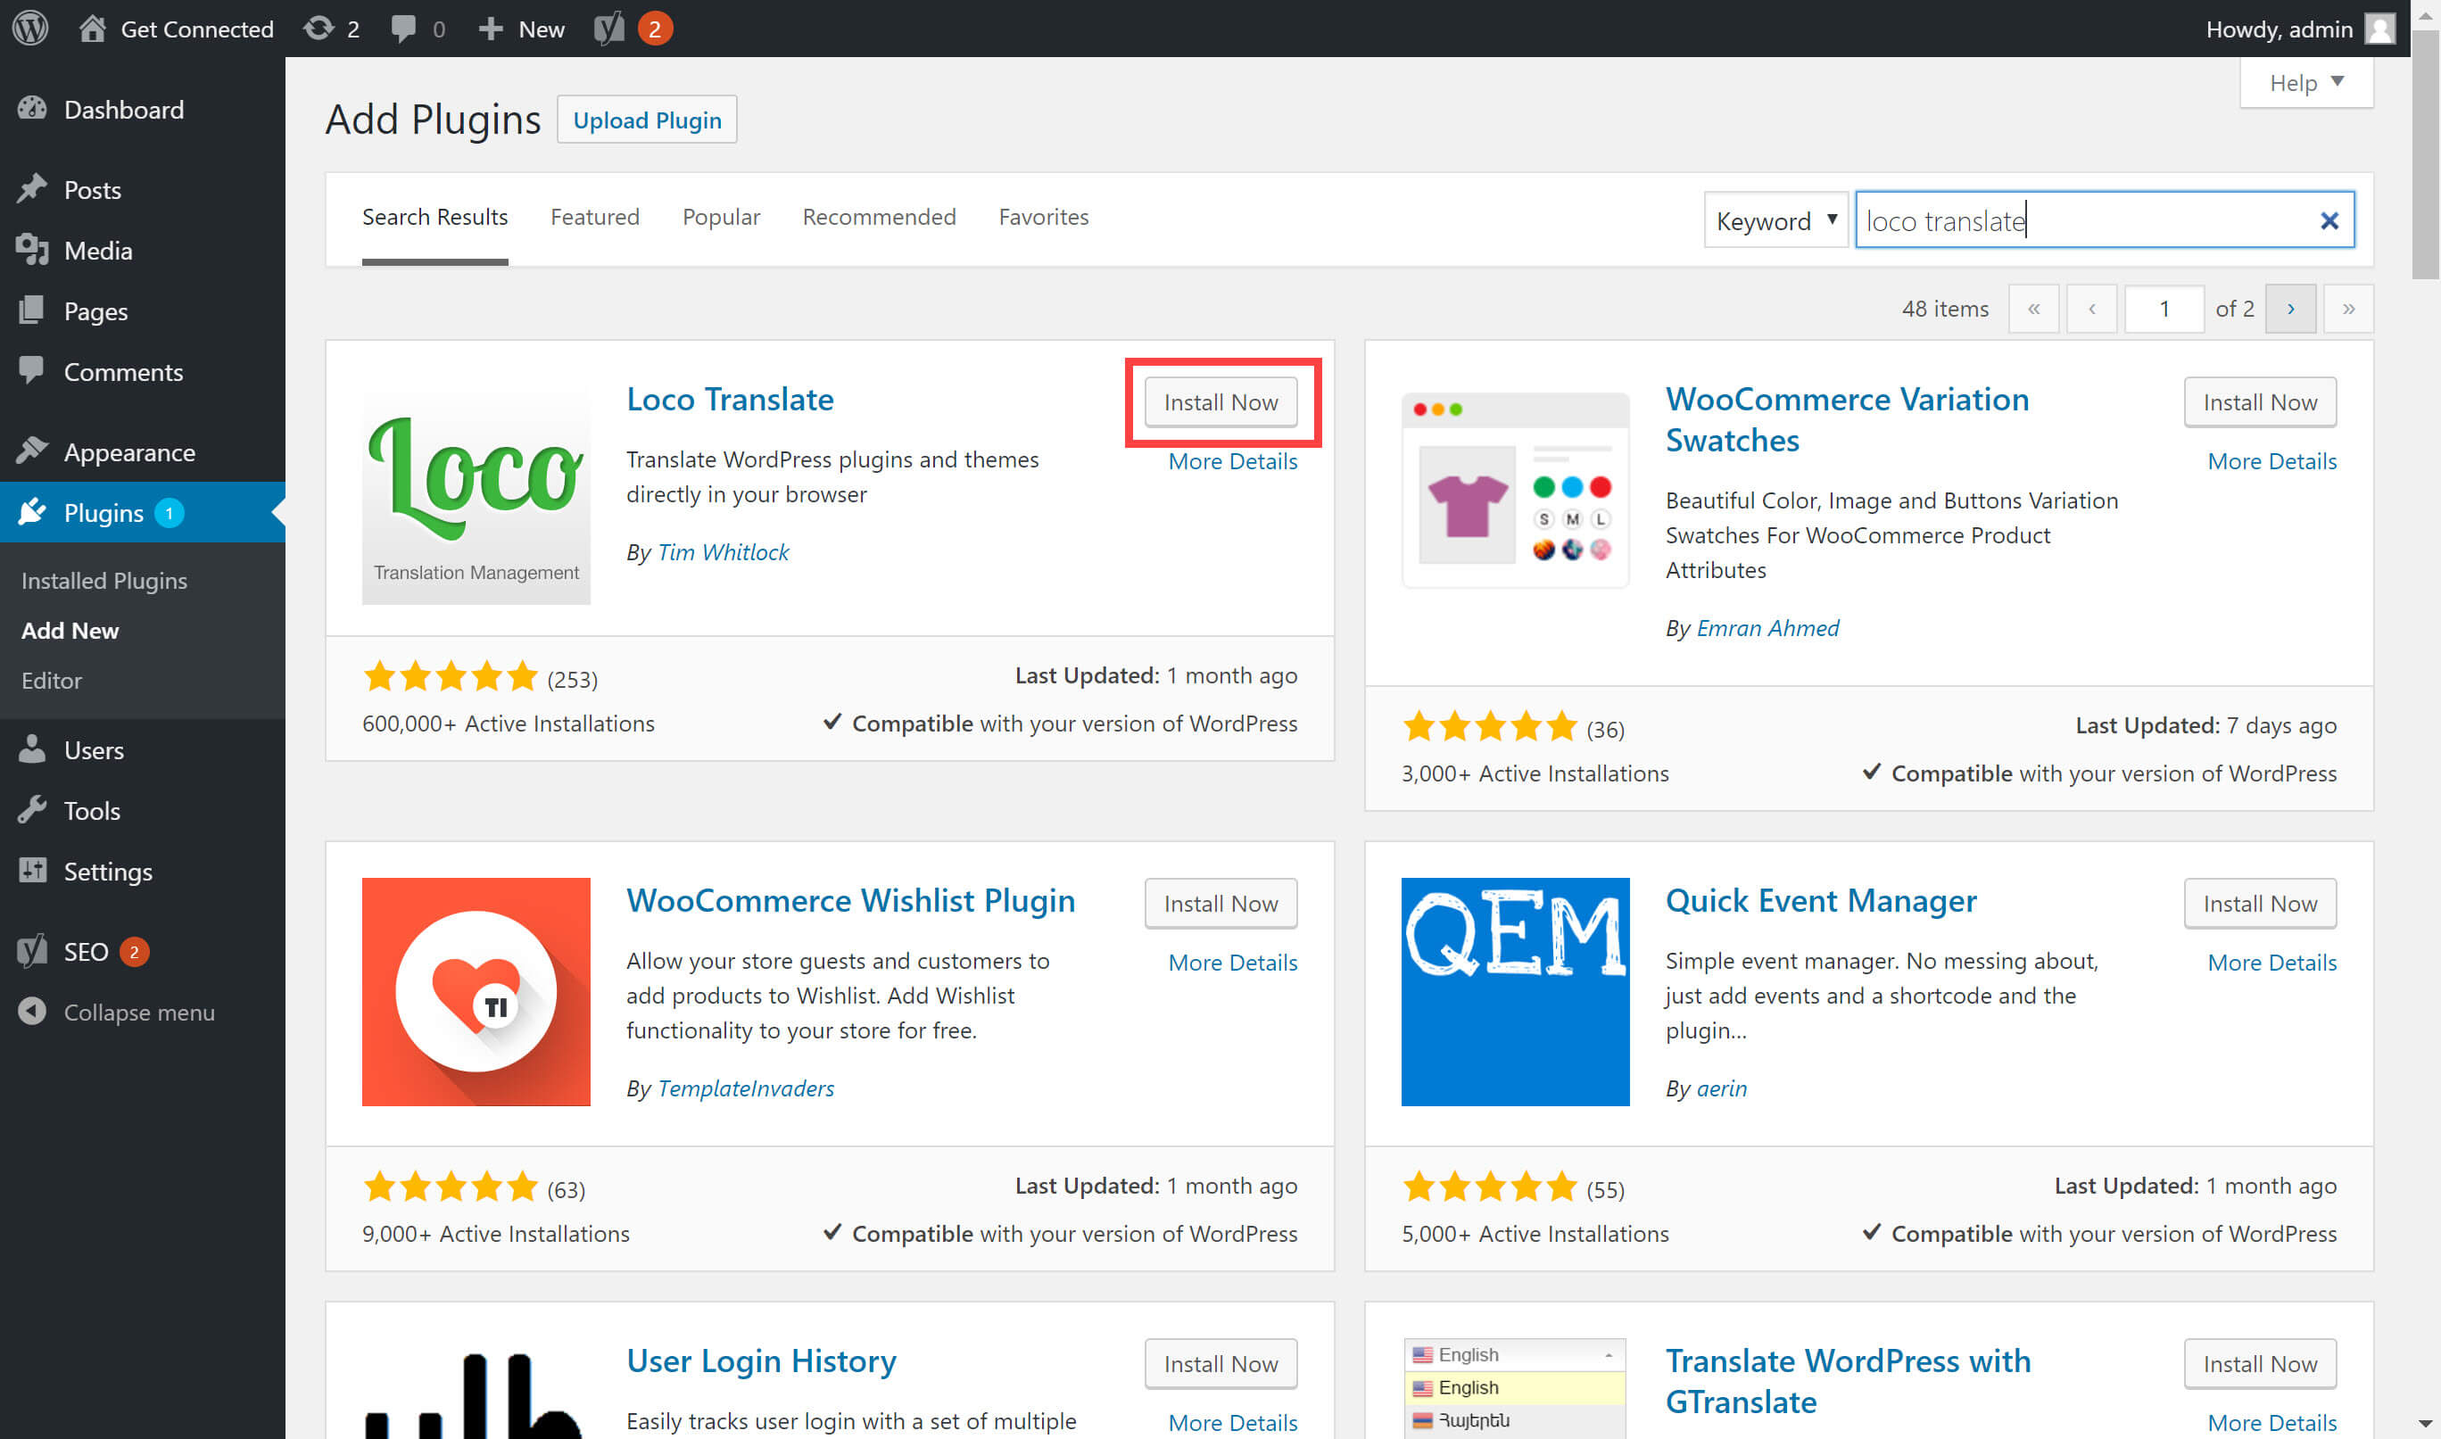
Task: Open Translate WordPress with GTranslate title
Action: [1848, 1381]
